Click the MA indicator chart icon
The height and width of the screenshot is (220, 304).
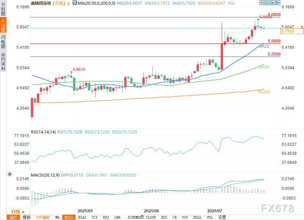click(x=75, y=3)
